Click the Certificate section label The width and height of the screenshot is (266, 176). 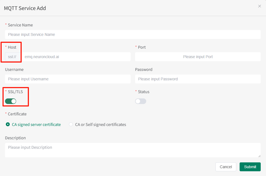pos(17,114)
